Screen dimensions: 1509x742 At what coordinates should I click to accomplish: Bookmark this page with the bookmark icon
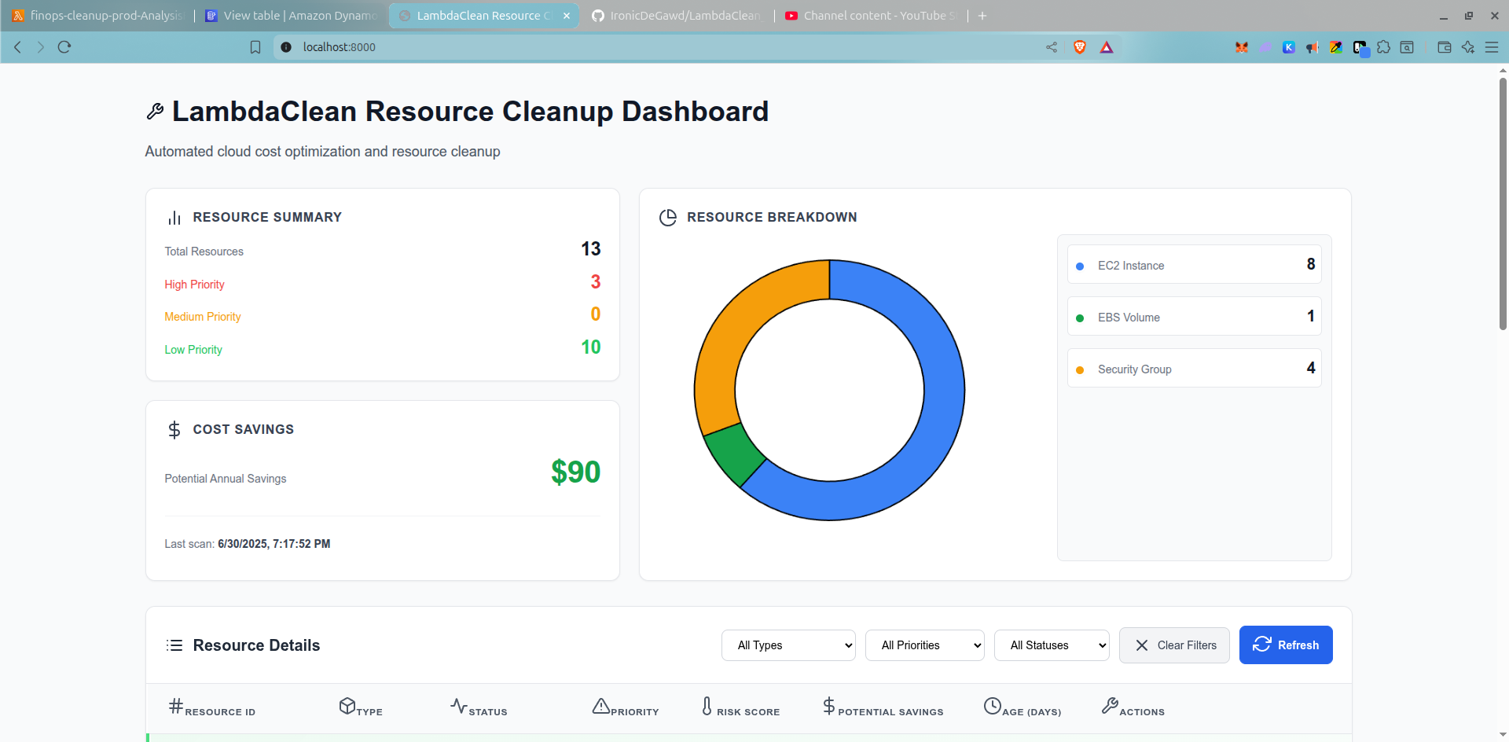[x=255, y=47]
